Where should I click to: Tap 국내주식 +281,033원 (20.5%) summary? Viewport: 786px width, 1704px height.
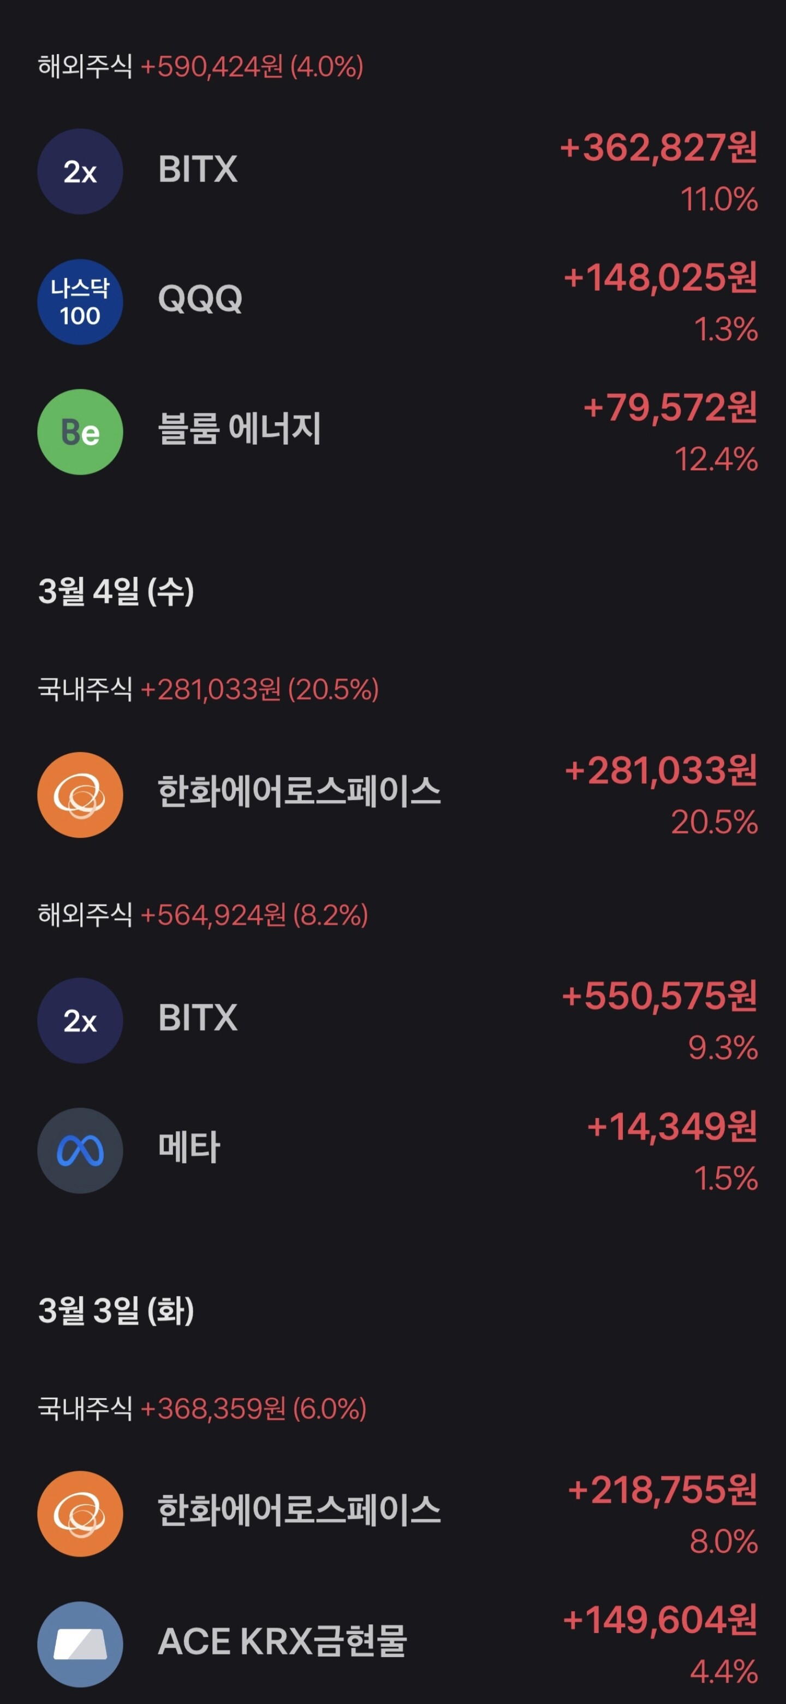208,689
